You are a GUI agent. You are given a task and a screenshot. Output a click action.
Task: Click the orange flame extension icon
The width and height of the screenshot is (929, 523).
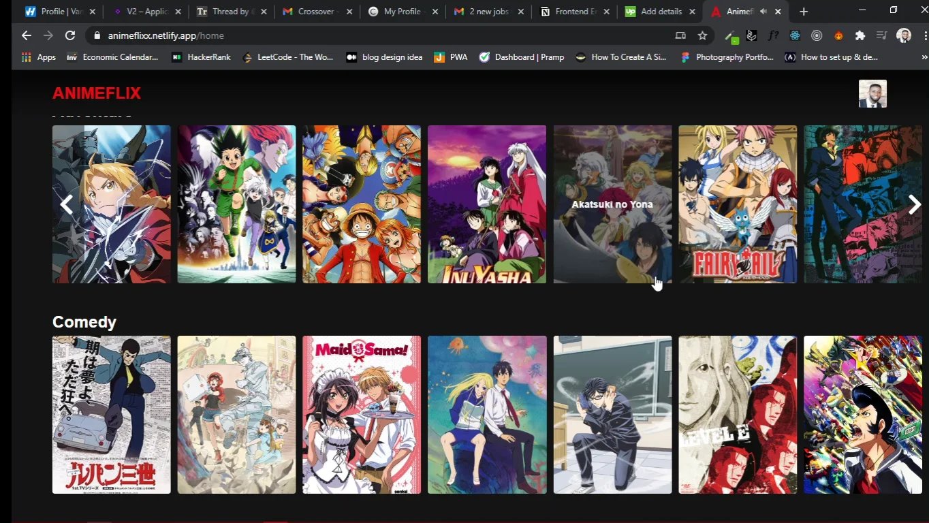point(838,35)
